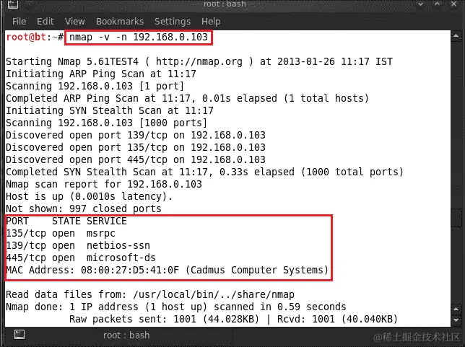The image size is (465, 347).
Task: Click 'Scanning 192.168.0.103 [1000 ports]' line
Action: tap(106, 123)
